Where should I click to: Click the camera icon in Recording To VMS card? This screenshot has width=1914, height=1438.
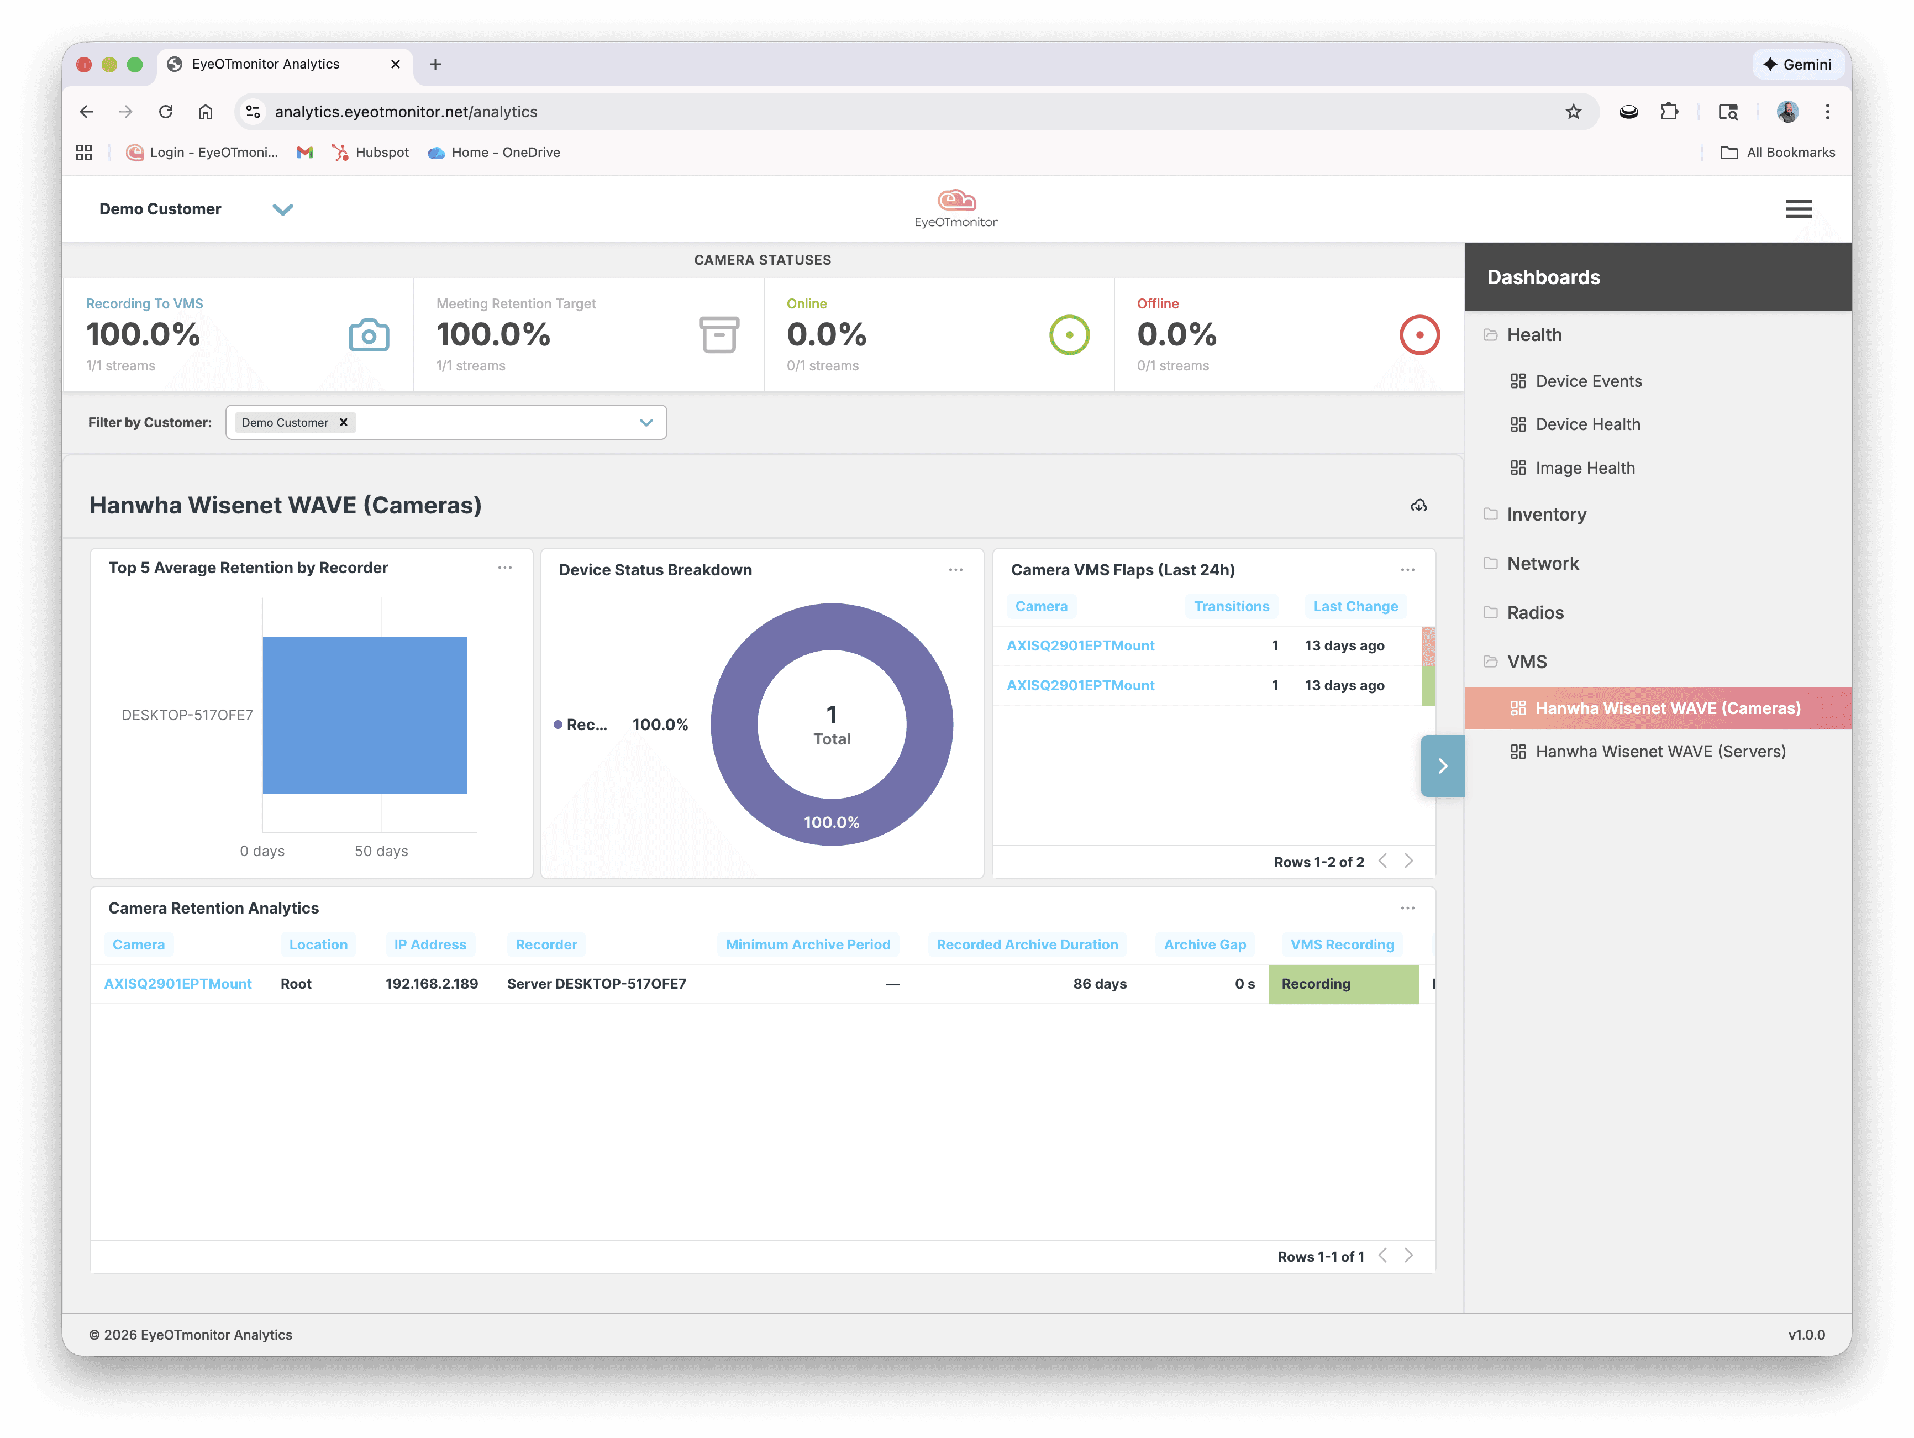(x=369, y=335)
